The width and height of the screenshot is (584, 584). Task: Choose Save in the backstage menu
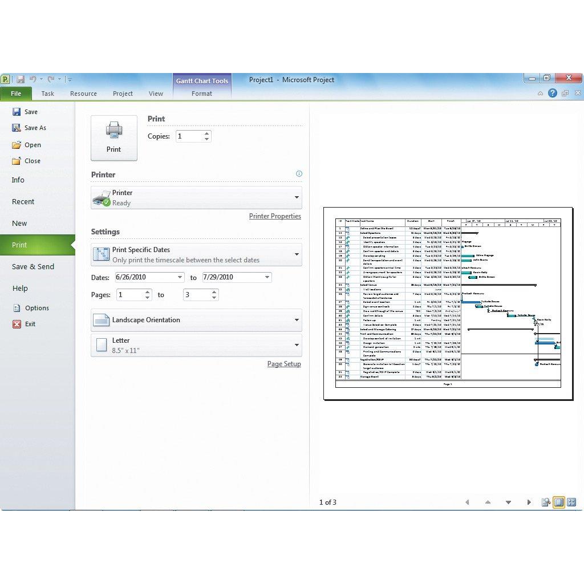point(25,112)
